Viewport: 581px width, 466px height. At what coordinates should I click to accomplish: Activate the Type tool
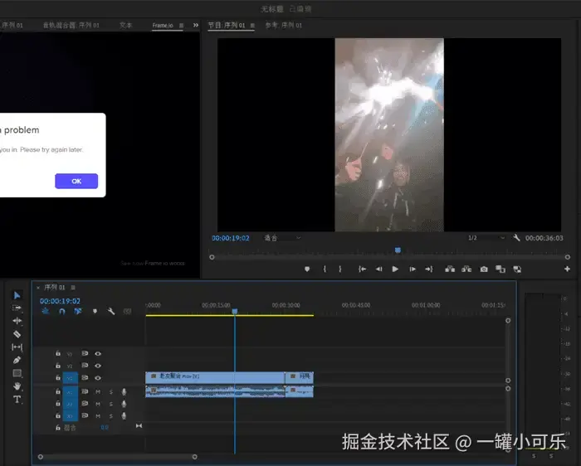click(x=17, y=399)
